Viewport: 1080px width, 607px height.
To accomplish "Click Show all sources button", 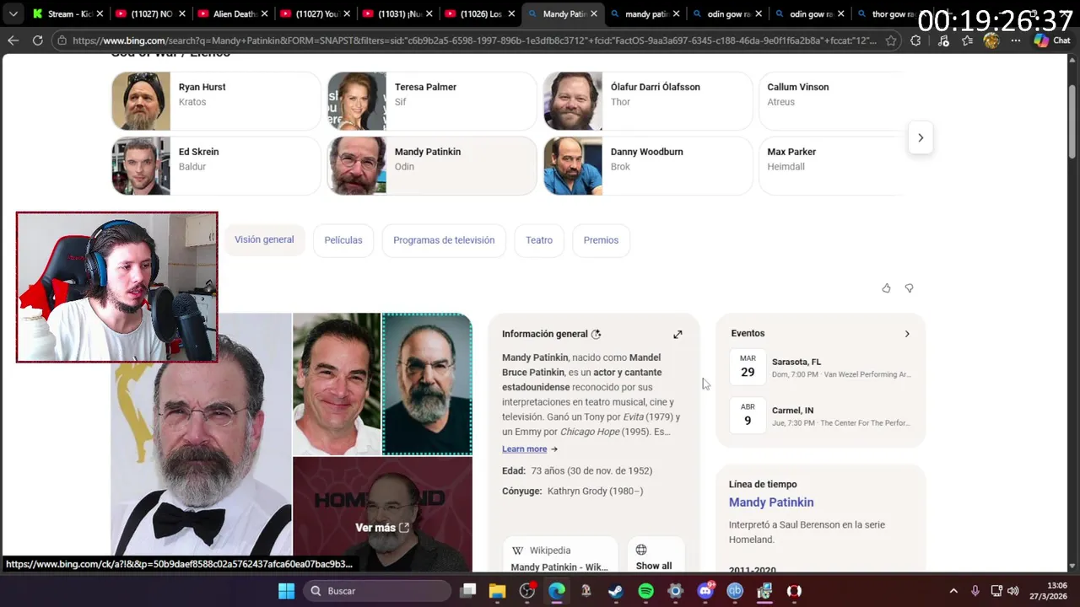I will [x=654, y=556].
